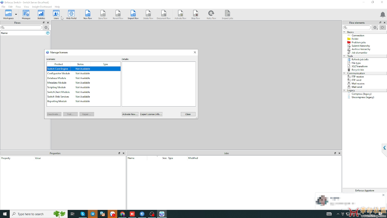
Task: Select Database Module license row
Action: pyautogui.click(x=83, y=78)
